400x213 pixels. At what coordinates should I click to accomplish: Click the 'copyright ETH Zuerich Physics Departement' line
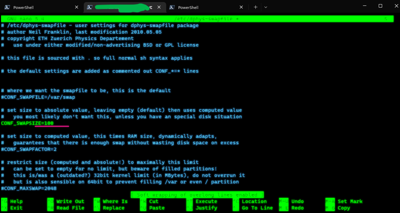point(67,38)
